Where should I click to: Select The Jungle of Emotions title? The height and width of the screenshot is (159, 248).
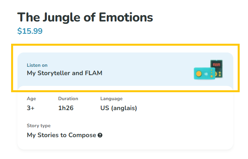(85, 17)
